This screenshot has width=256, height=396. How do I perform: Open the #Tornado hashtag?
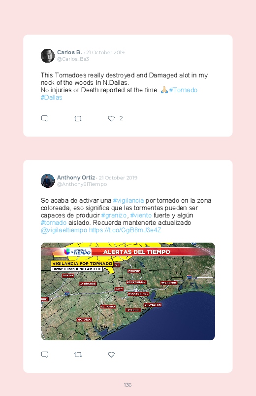[183, 90]
